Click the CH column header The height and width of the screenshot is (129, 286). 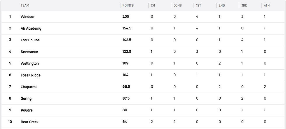[153, 6]
